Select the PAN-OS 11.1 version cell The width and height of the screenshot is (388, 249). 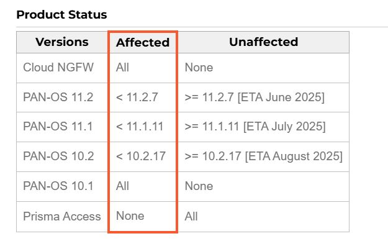point(58,127)
